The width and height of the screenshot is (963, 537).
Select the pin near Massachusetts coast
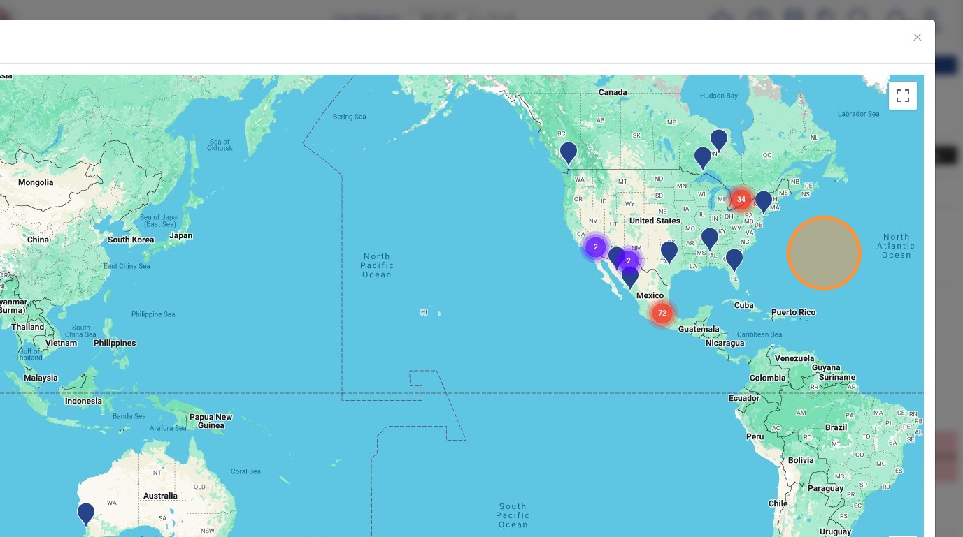764,203
